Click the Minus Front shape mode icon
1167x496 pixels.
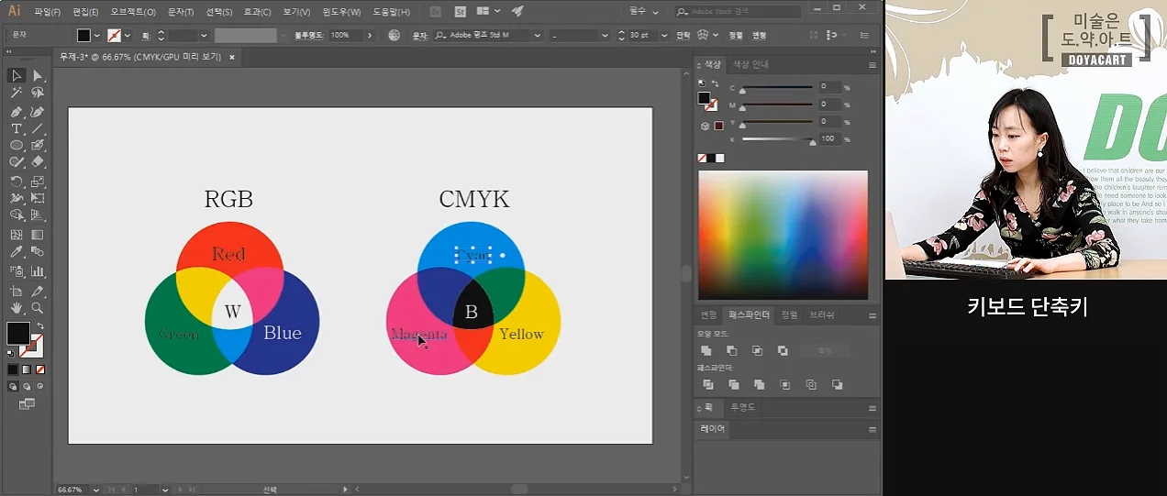(731, 350)
